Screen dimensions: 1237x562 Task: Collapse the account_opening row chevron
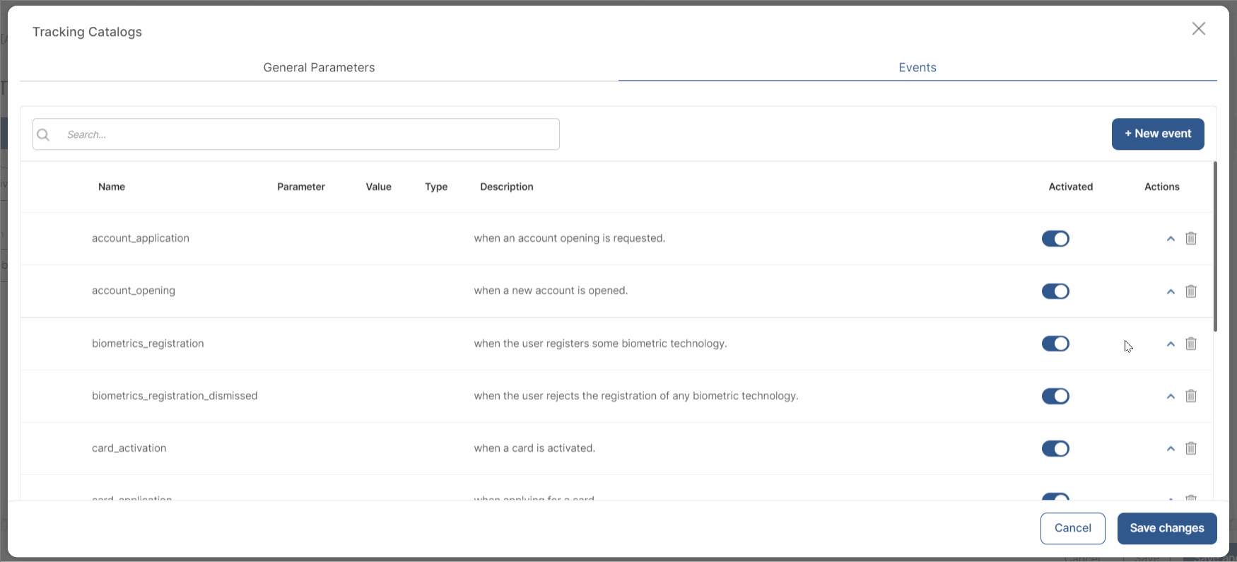1171,291
